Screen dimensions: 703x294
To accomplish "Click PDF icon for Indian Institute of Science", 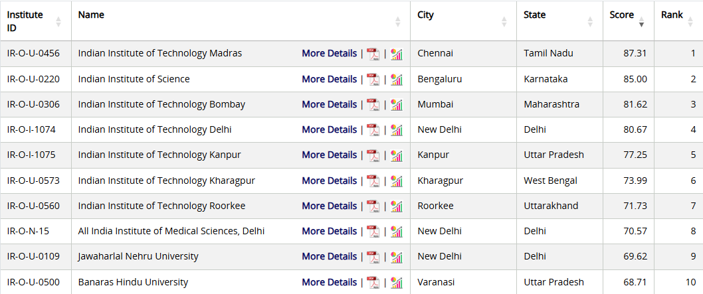I will pyautogui.click(x=373, y=79).
